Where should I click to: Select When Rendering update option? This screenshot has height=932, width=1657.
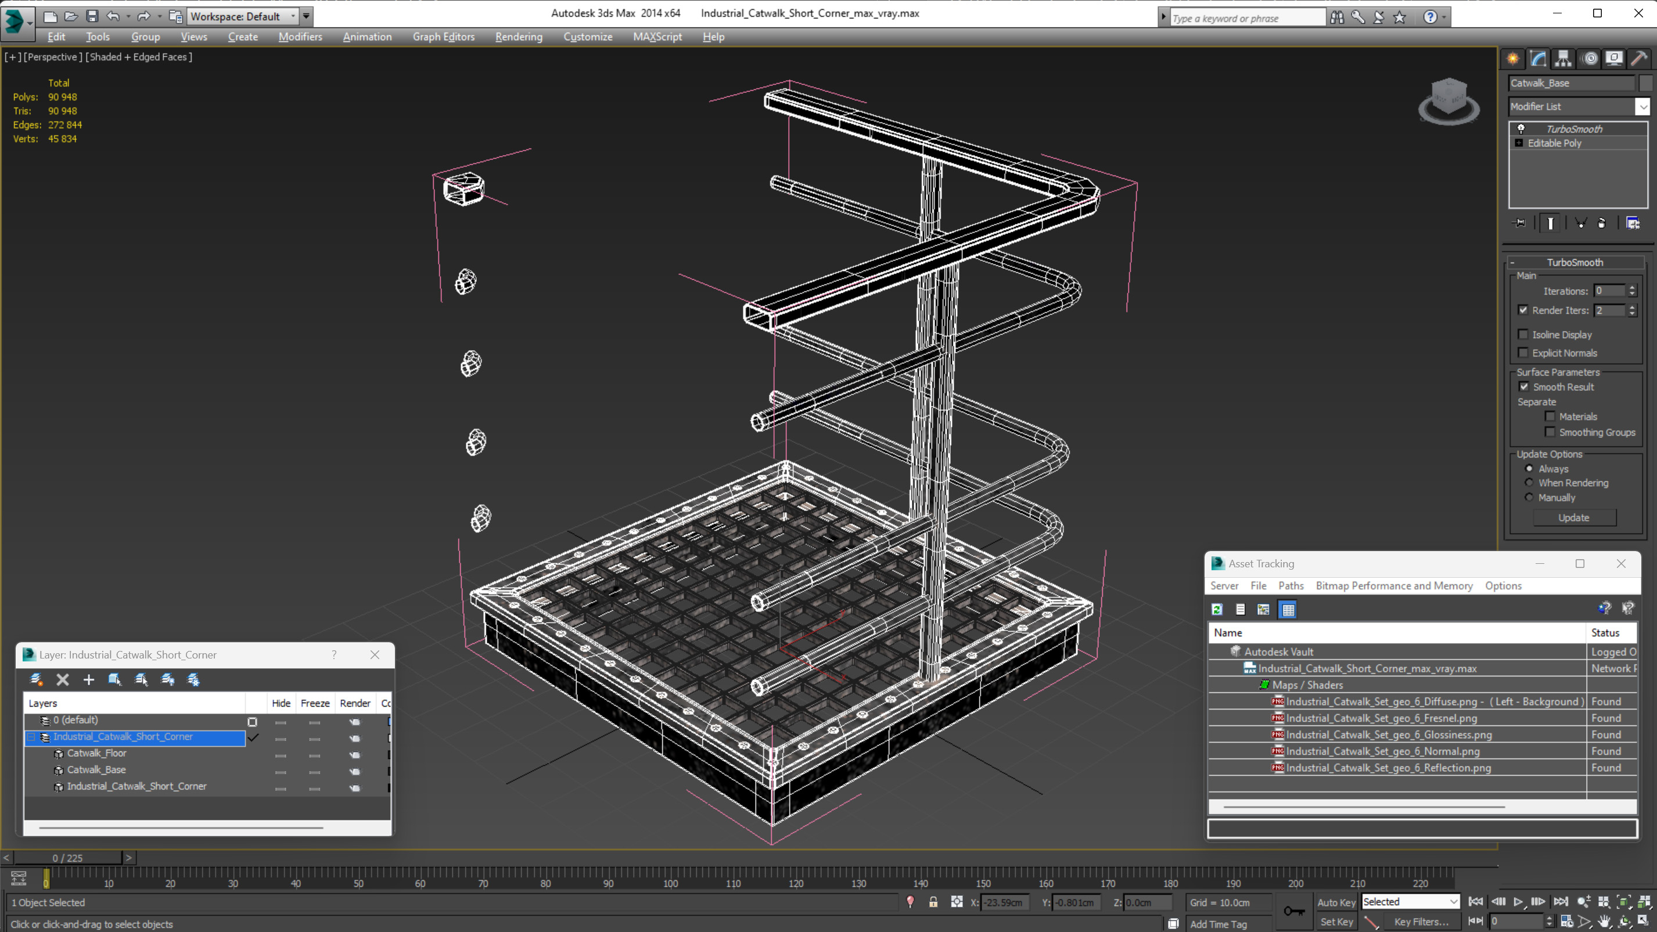click(x=1530, y=483)
